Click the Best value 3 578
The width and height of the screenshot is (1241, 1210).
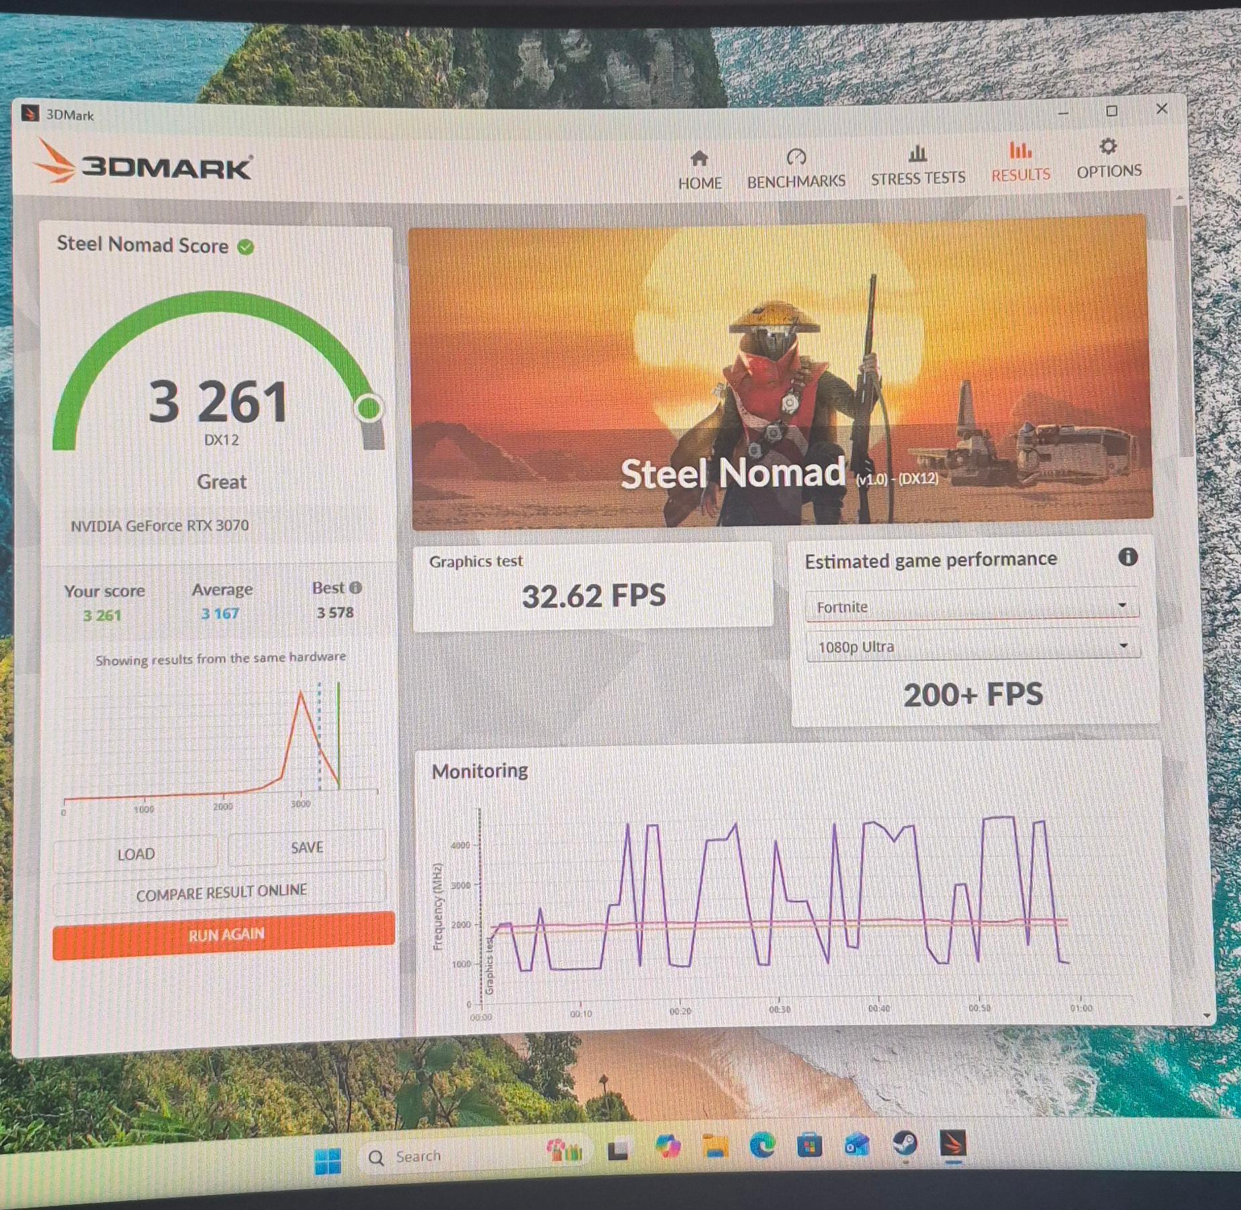point(334,612)
